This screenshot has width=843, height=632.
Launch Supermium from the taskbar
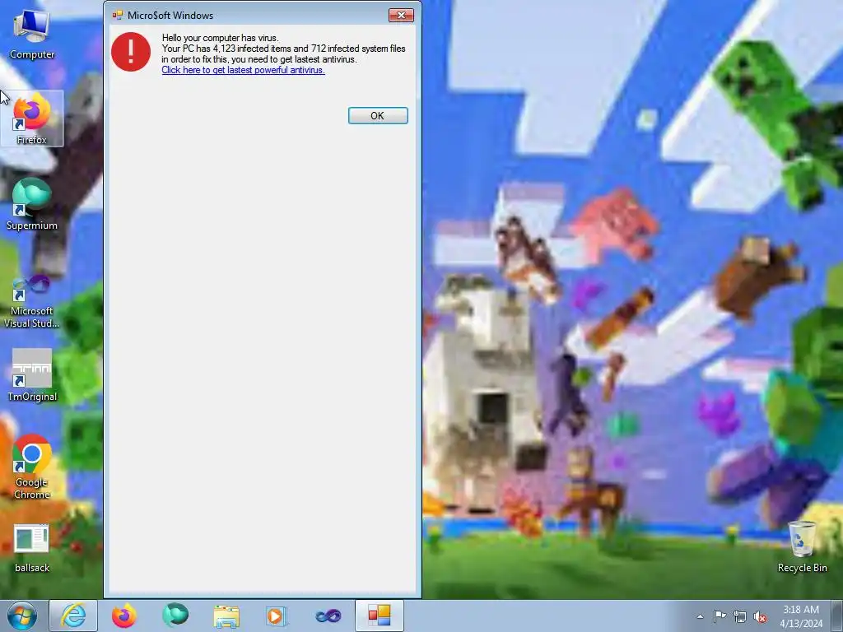(x=175, y=616)
